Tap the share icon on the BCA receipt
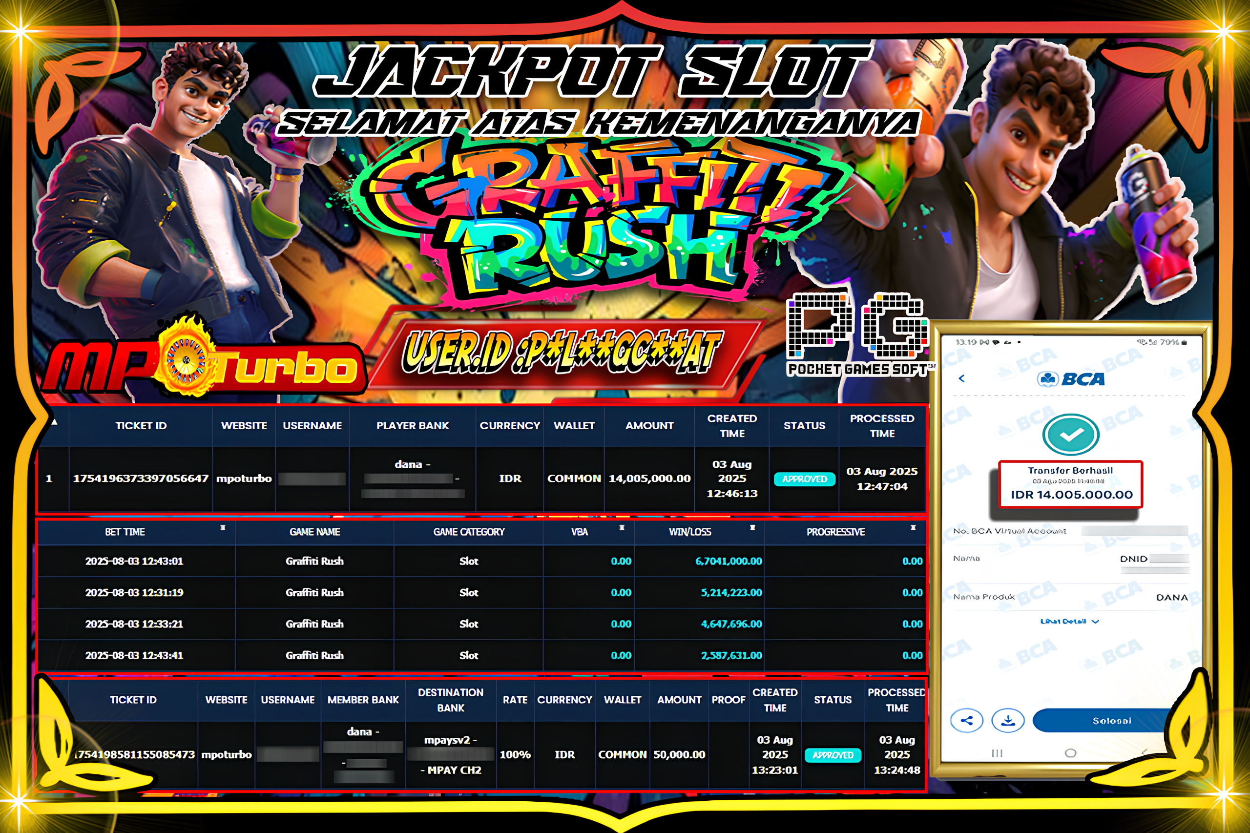1250x833 pixels. [968, 720]
